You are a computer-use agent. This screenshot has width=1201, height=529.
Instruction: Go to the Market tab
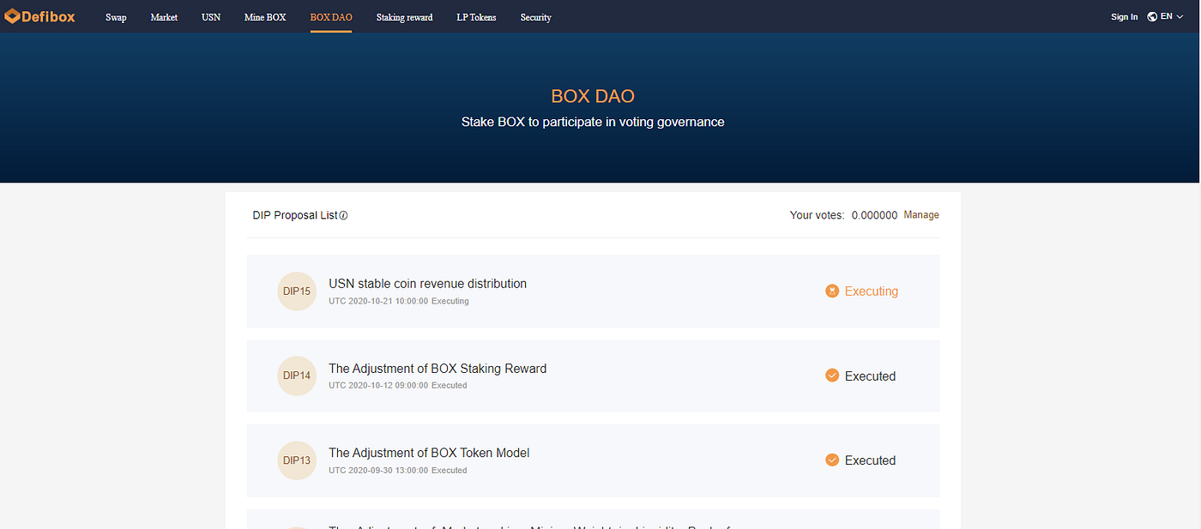164,17
